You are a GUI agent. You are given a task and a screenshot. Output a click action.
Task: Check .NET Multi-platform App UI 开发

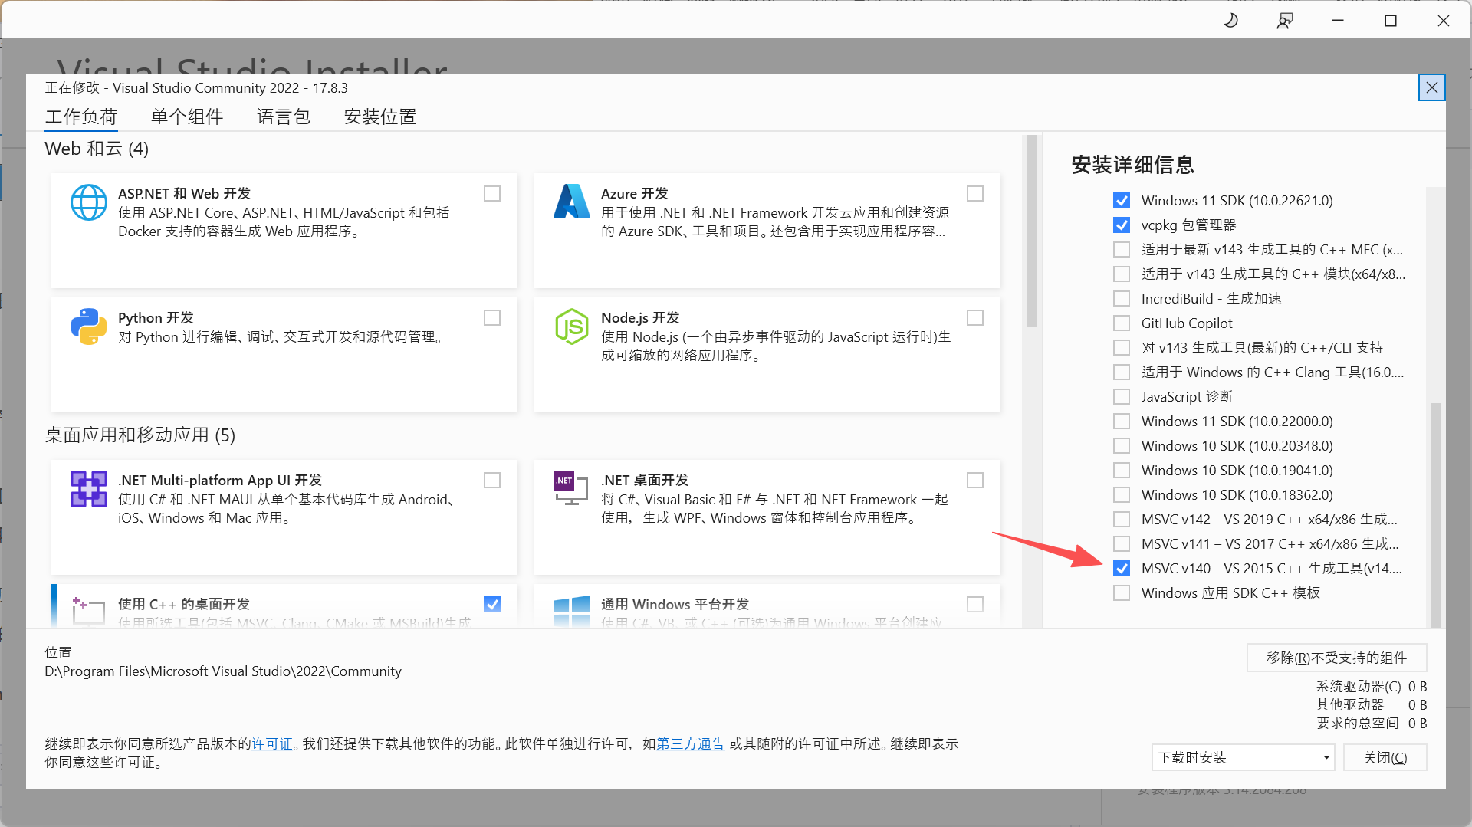coord(492,481)
